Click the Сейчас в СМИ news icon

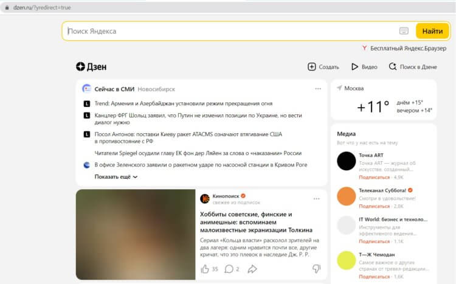pyautogui.click(x=87, y=88)
